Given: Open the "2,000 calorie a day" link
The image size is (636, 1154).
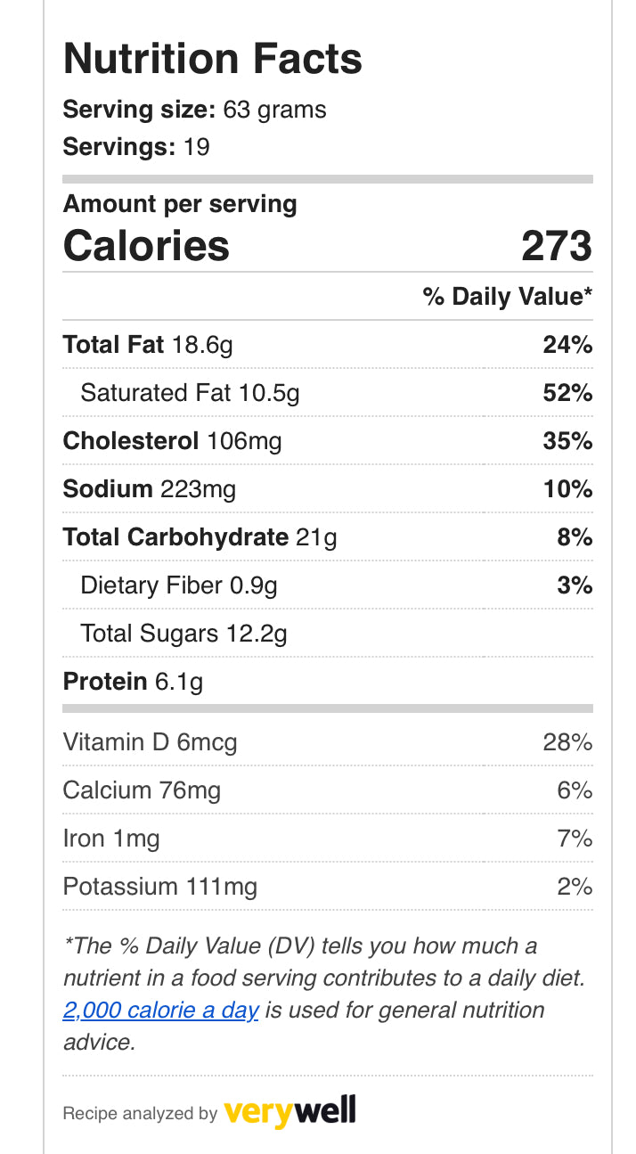Looking at the screenshot, I should [161, 1011].
